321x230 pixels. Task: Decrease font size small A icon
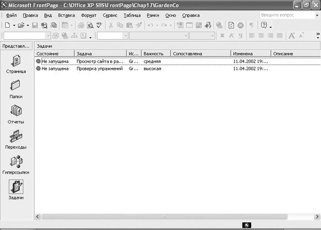(301, 36)
